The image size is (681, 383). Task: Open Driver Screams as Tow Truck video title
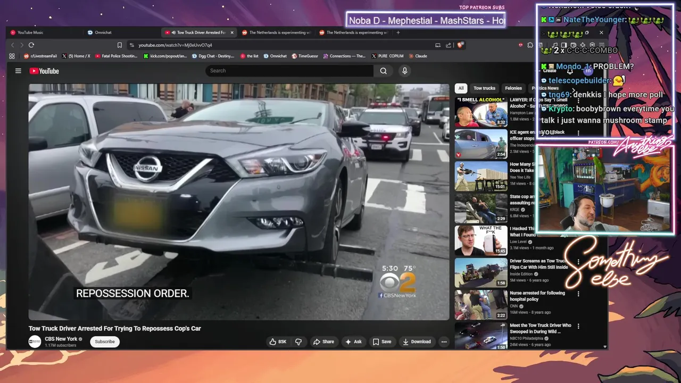click(x=540, y=264)
